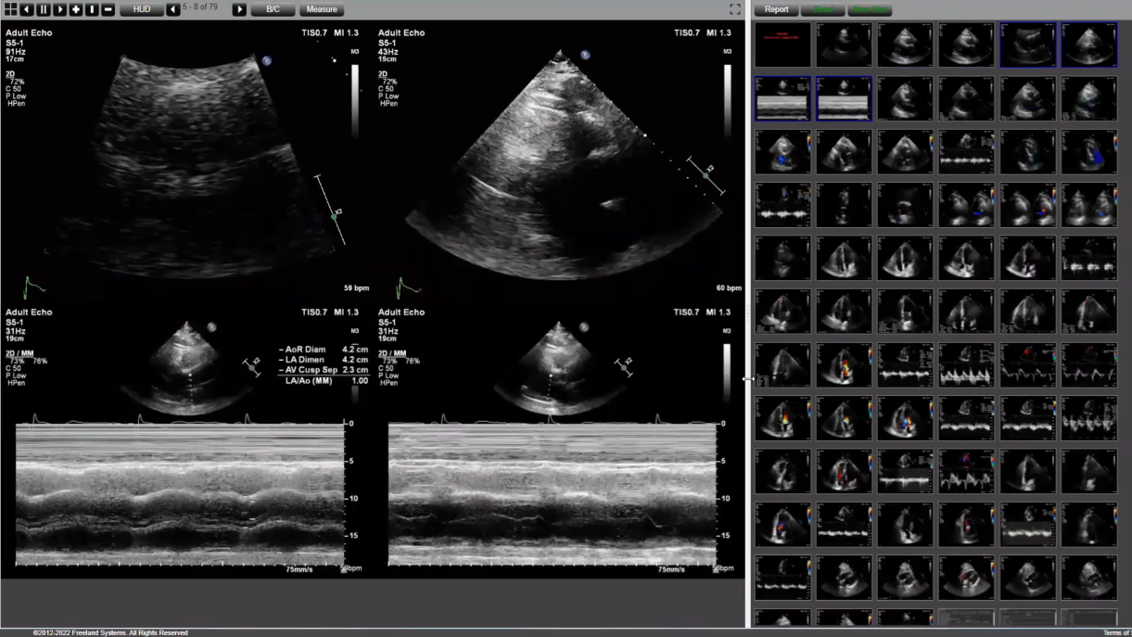Image resolution: width=1132 pixels, height=637 pixels.
Task: Click the minus icon in the toolbar
Action: 108,9
